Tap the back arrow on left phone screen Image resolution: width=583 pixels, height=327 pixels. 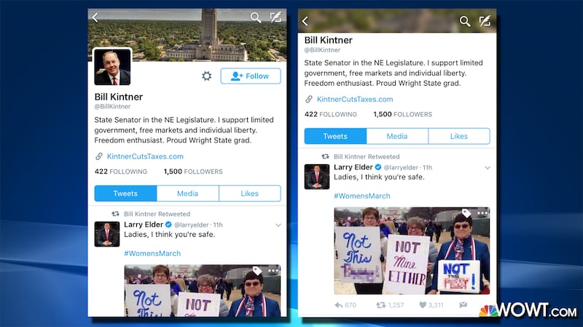click(95, 17)
